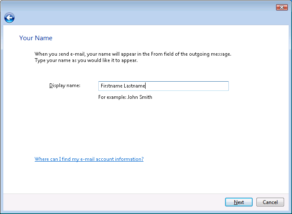Click inside the Display name text field
292x214 pixels.
click(x=188, y=86)
